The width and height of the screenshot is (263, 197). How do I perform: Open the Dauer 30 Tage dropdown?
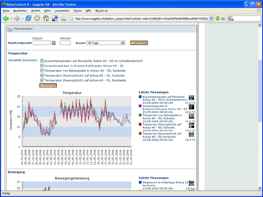click(106, 43)
